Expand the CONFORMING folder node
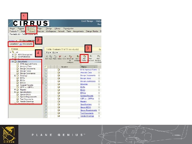The image size is (192, 144). [13, 57]
